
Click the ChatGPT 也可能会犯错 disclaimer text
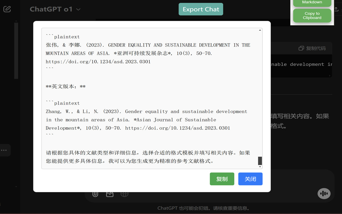[204, 208]
